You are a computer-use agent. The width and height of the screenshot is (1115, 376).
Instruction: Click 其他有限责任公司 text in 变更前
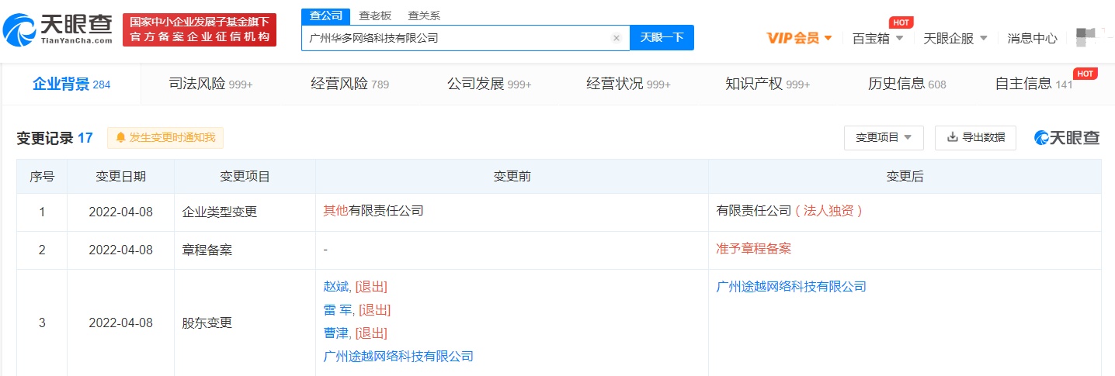click(373, 211)
